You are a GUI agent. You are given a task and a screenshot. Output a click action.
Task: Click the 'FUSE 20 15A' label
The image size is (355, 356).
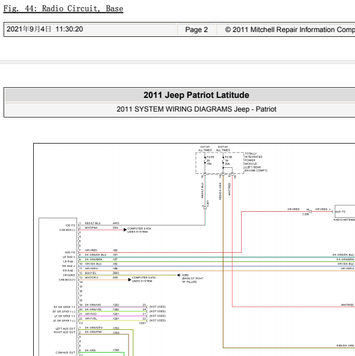tap(210, 160)
